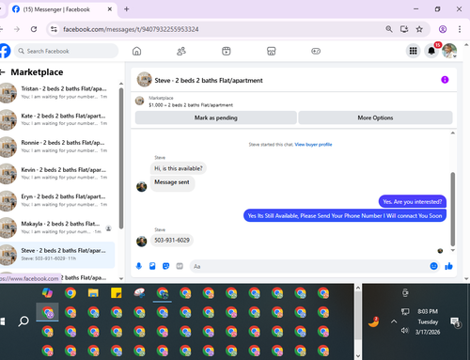Click the Mark as pending button
The image size is (470, 360).
click(x=216, y=117)
